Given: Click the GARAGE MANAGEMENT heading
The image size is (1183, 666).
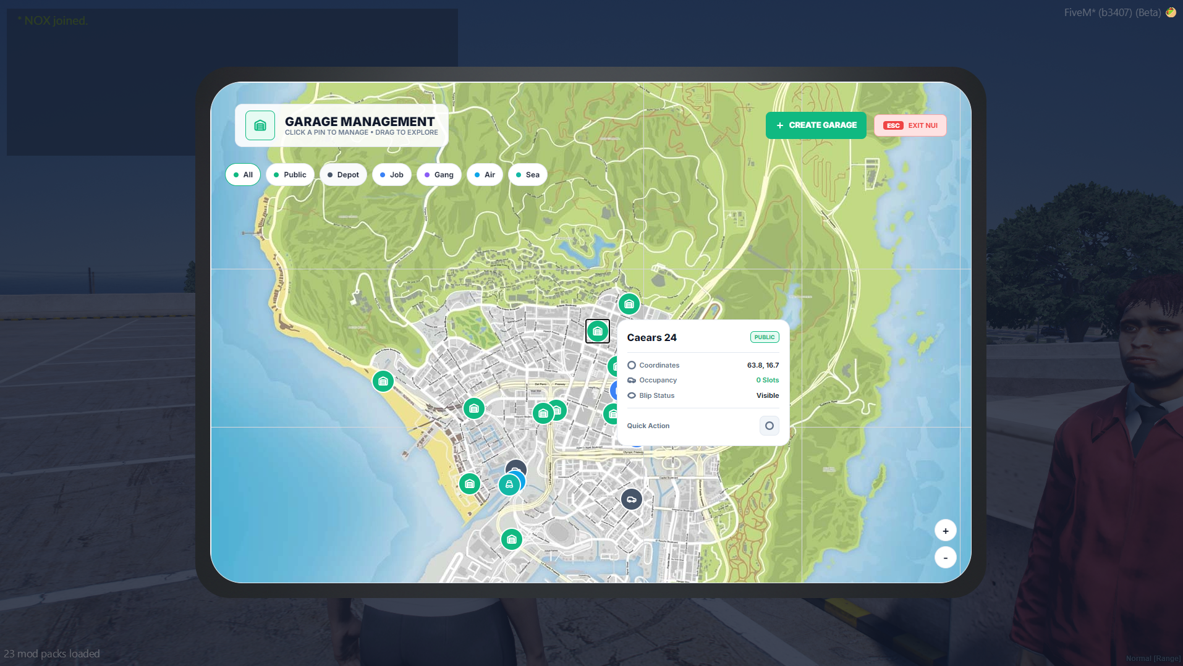Looking at the screenshot, I should (x=360, y=122).
